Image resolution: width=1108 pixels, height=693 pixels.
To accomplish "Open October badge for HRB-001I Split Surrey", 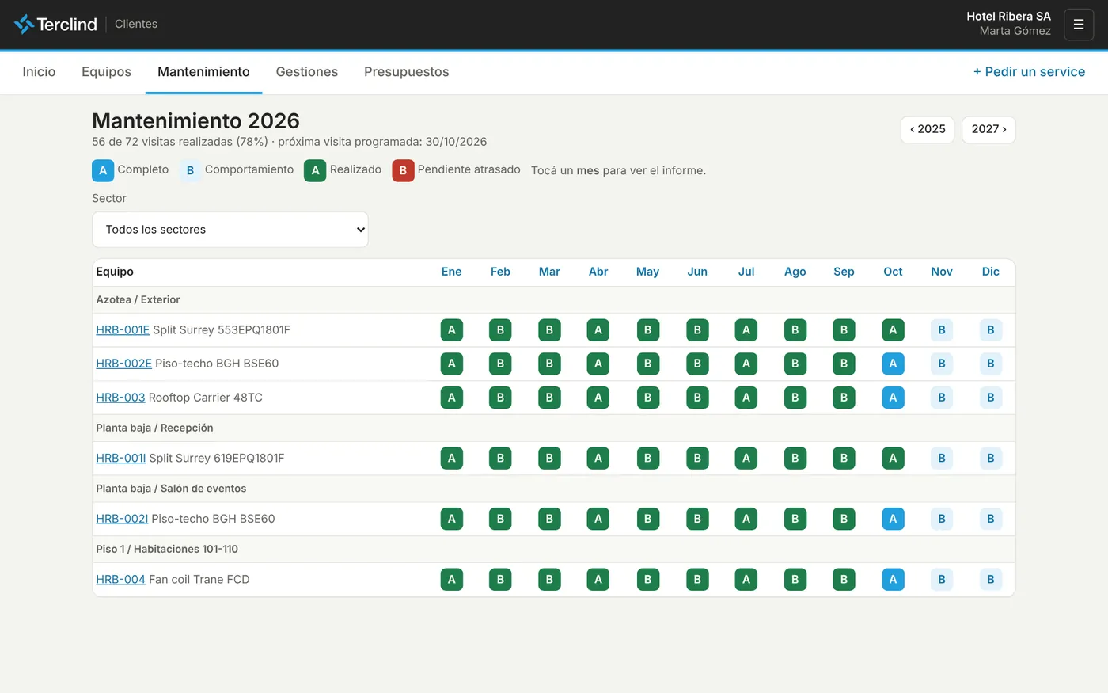I will (893, 458).
